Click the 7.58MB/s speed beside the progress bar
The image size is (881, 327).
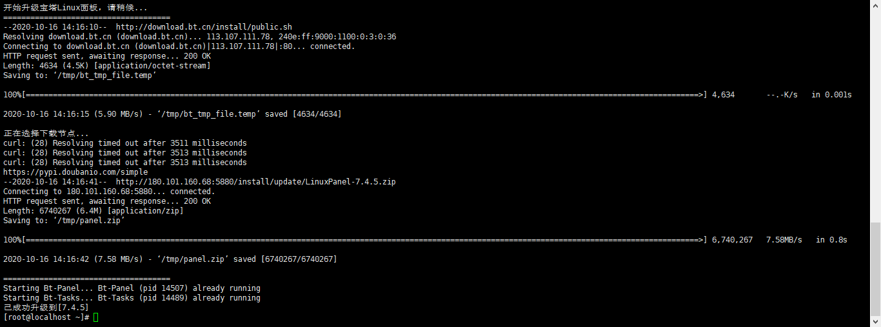pyautogui.click(x=784, y=240)
